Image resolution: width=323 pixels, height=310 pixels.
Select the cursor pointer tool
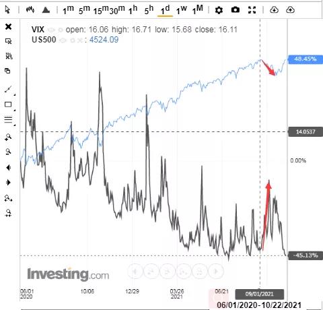coord(7,9)
